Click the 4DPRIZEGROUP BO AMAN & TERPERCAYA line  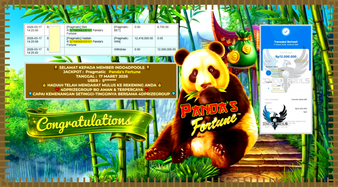pyautogui.click(x=102, y=90)
